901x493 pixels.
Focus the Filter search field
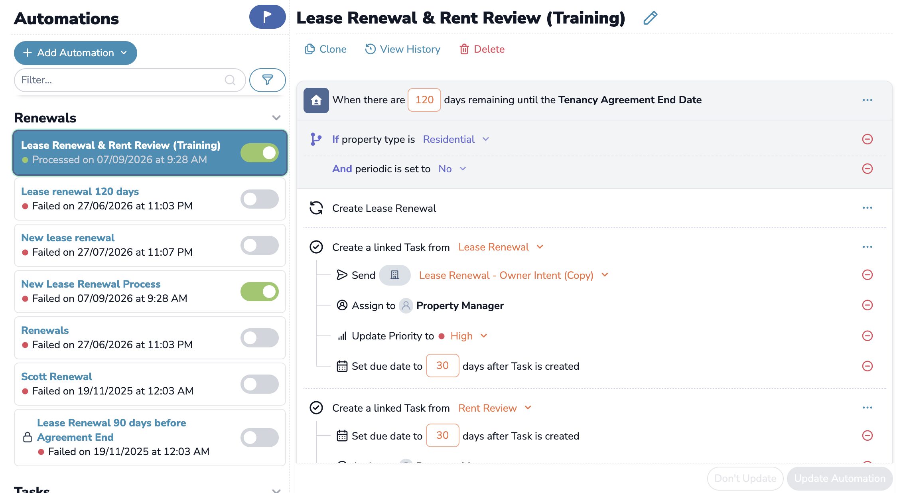(130, 80)
